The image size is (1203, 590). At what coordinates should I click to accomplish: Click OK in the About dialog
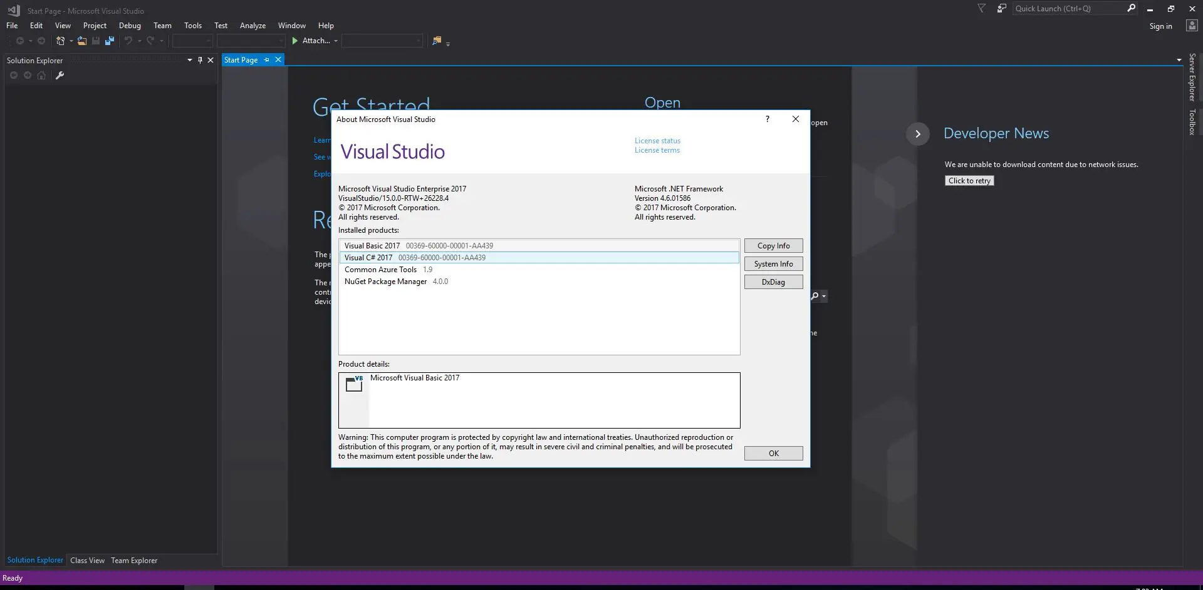tap(774, 454)
